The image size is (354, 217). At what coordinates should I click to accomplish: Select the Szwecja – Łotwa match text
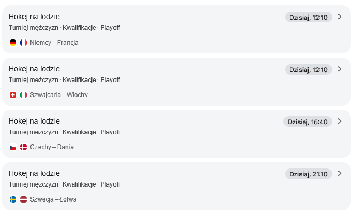coord(53,199)
